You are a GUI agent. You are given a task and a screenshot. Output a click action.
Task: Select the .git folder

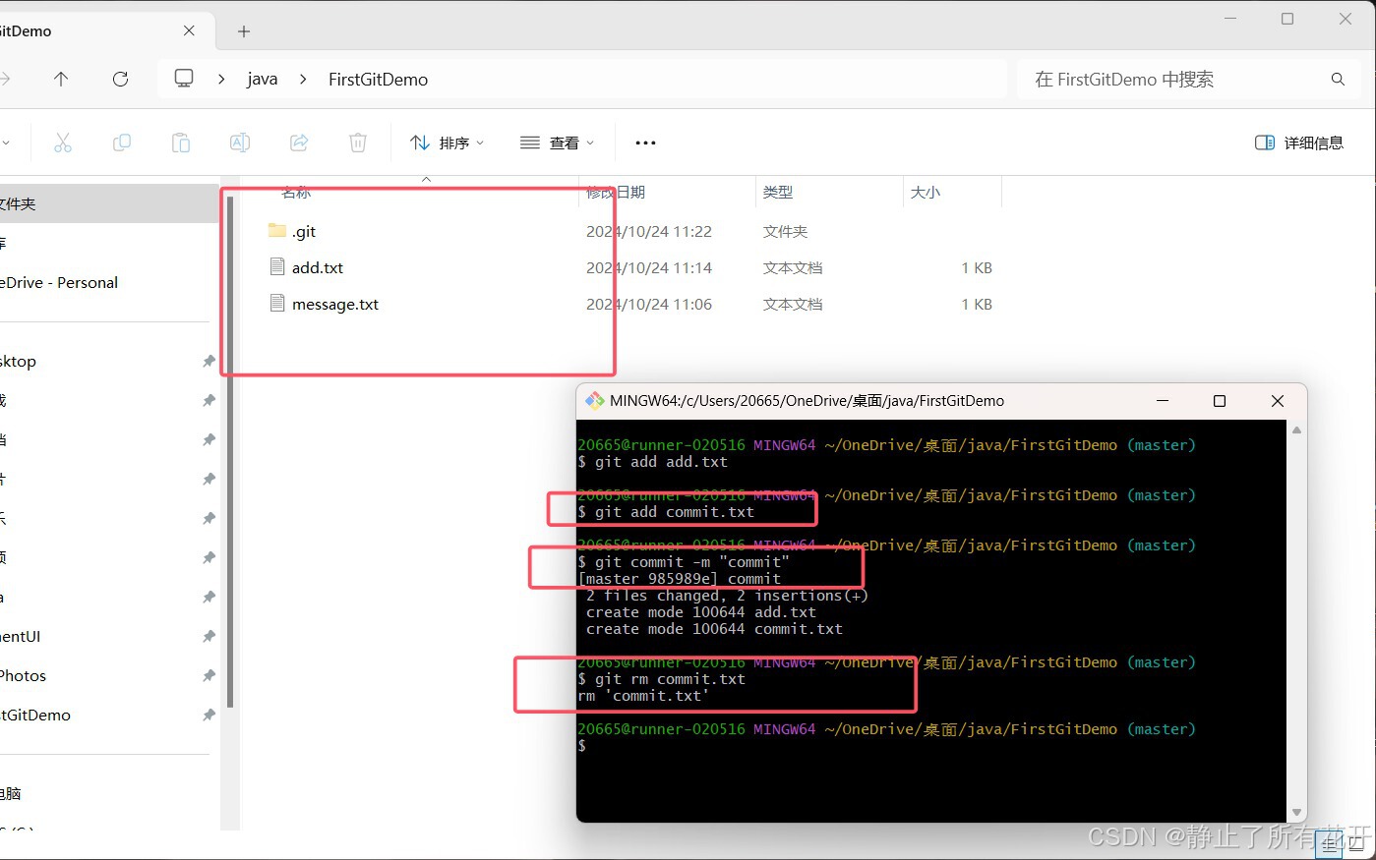(304, 231)
